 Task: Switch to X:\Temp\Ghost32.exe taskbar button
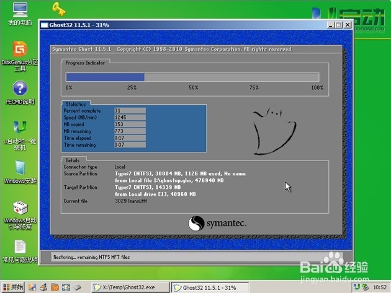[x=130, y=287]
